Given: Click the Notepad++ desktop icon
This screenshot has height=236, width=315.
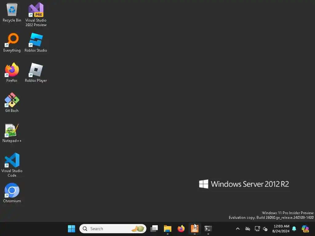Looking at the screenshot, I should pyautogui.click(x=12, y=133).
